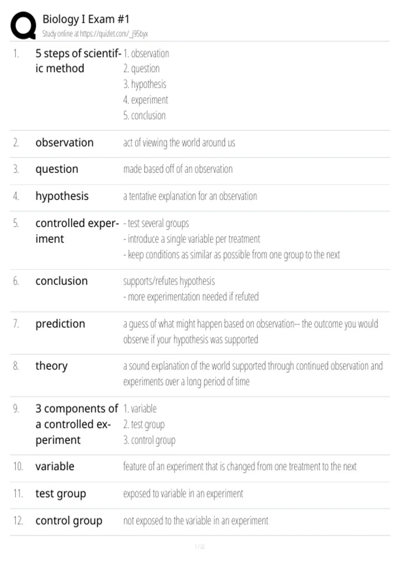
Task: Click definition 'a tentative explanation for an observation'
Action: 190,196
